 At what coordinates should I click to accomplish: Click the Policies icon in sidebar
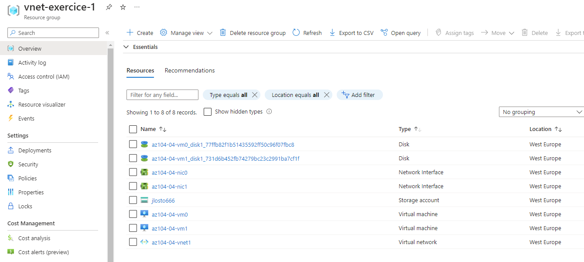(11, 178)
